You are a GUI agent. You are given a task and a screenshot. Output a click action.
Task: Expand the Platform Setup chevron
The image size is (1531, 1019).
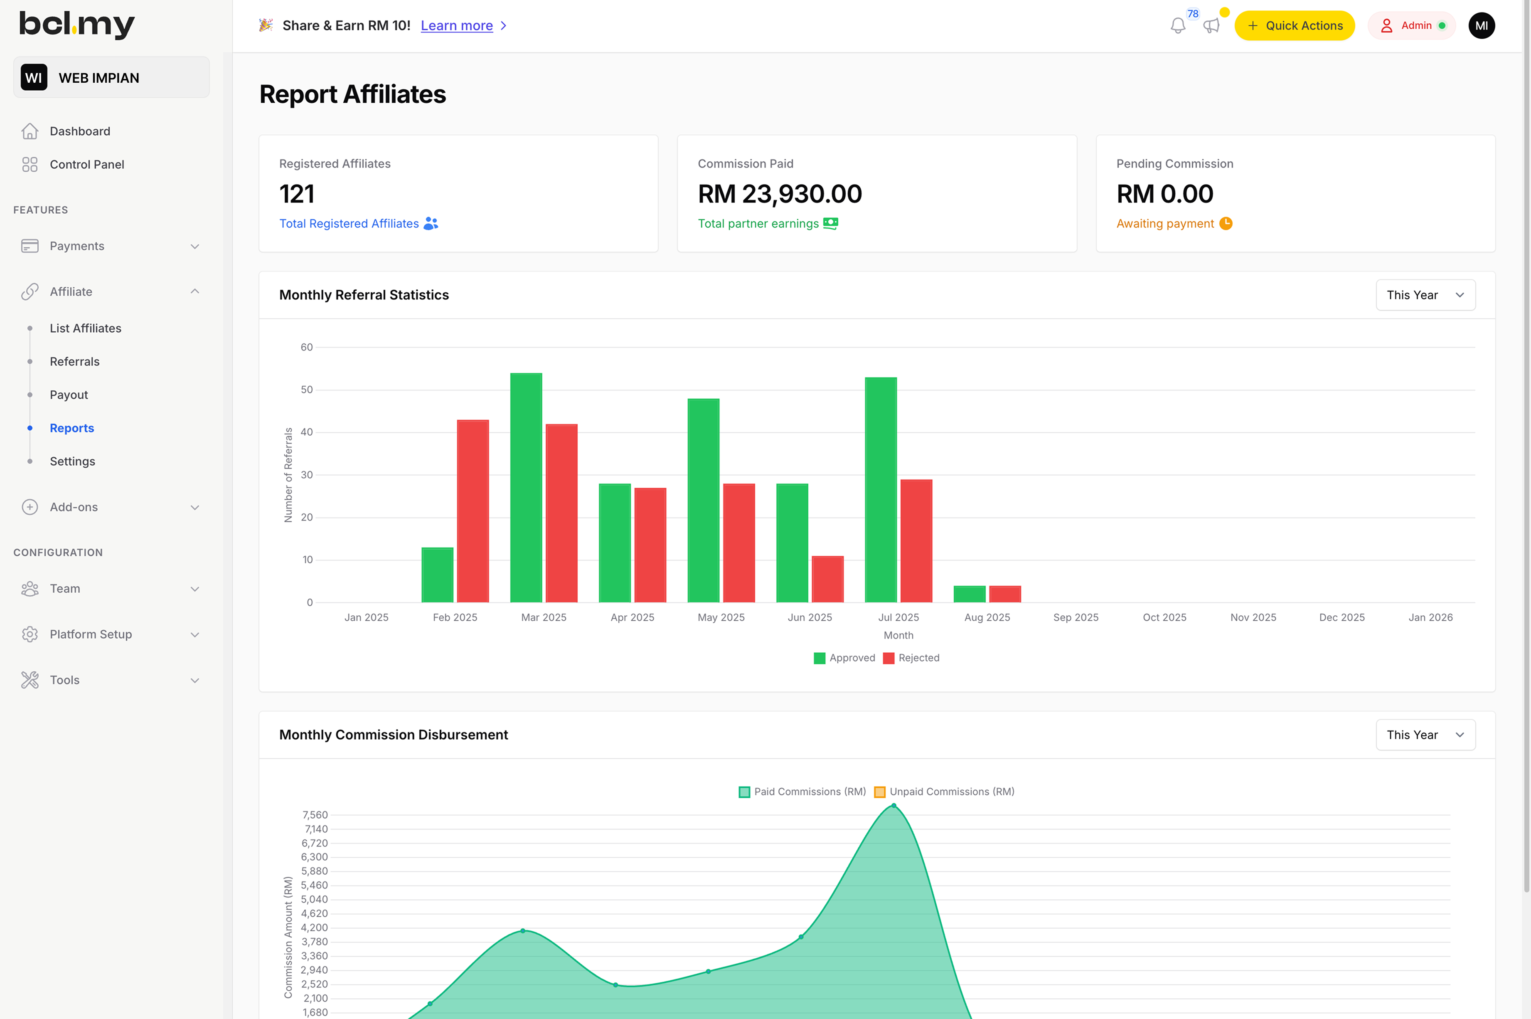click(x=195, y=634)
